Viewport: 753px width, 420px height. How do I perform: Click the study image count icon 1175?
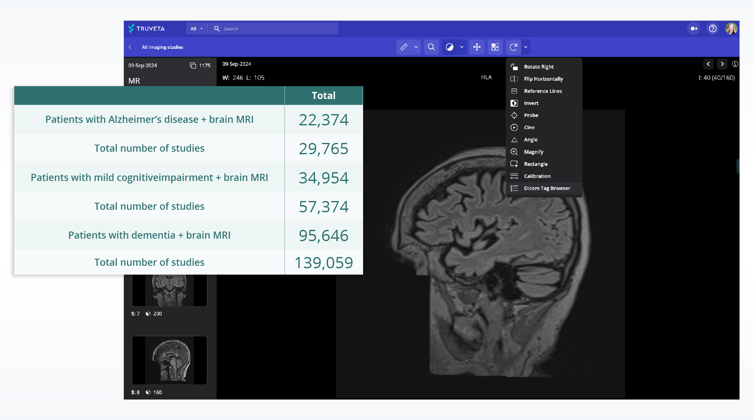(193, 66)
